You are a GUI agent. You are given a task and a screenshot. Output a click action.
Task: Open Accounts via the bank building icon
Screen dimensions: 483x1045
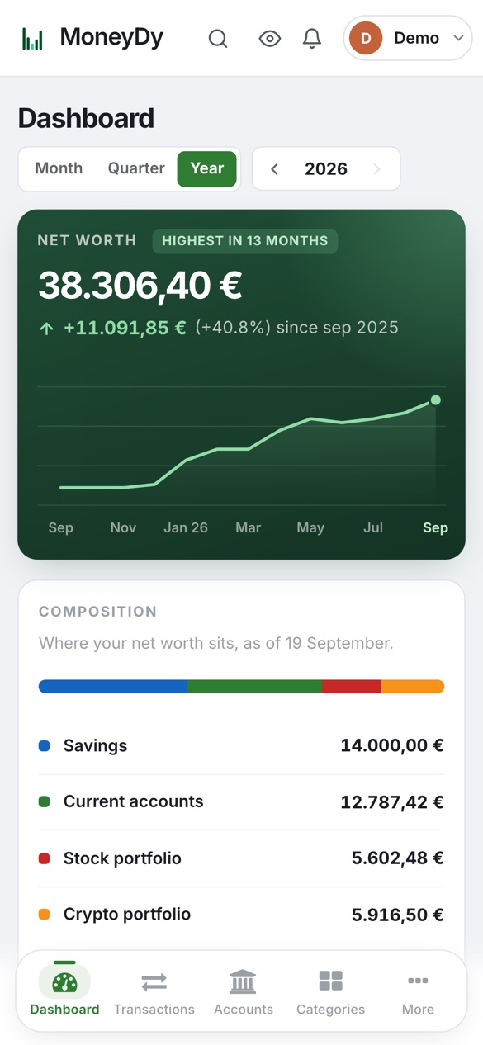point(243,981)
